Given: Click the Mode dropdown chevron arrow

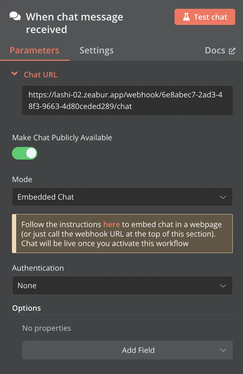Looking at the screenshot, I should tap(223, 197).
